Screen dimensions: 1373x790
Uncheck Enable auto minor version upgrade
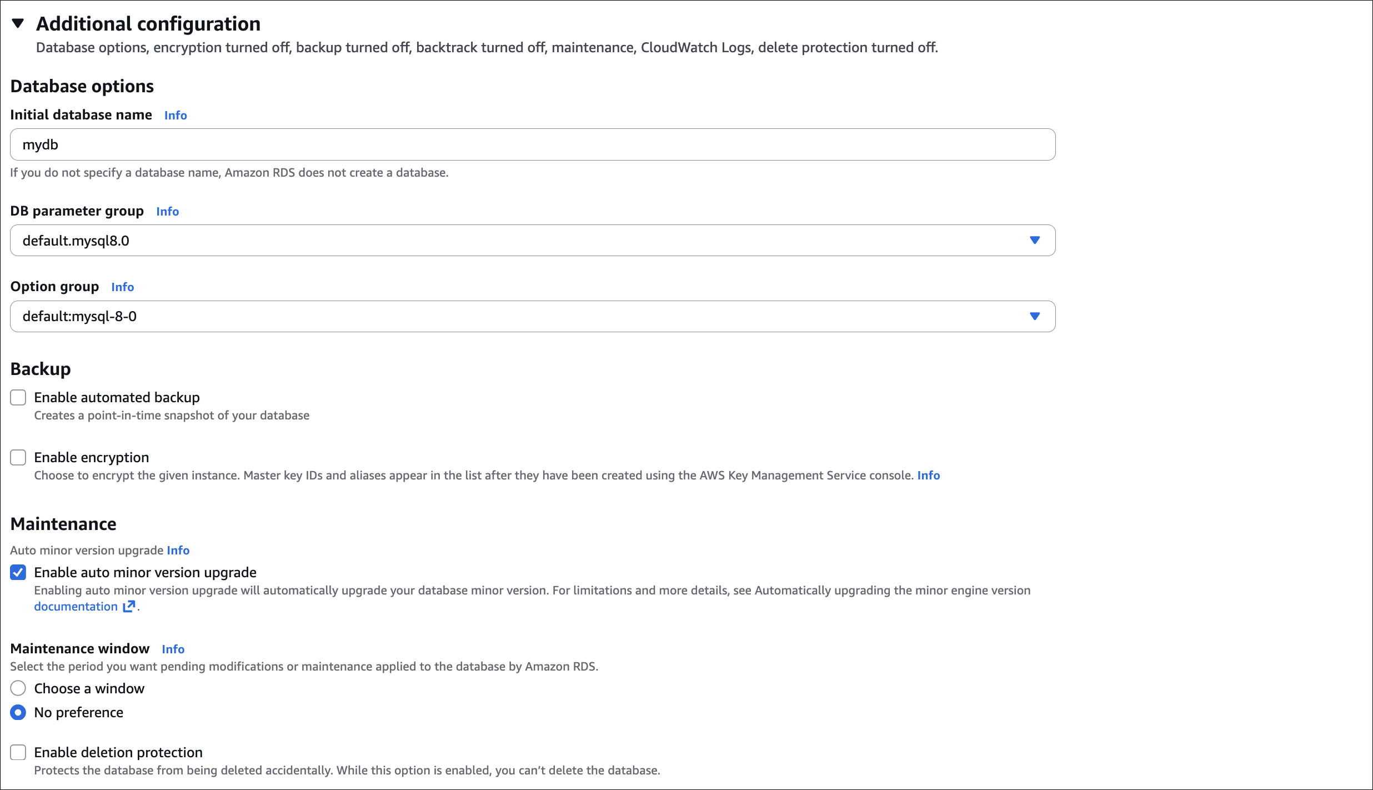[18, 572]
